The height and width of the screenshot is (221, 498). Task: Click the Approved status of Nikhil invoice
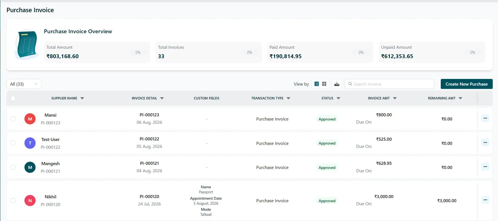pos(327,201)
